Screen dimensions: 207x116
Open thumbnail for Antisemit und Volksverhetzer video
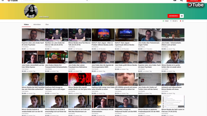click(173, 79)
